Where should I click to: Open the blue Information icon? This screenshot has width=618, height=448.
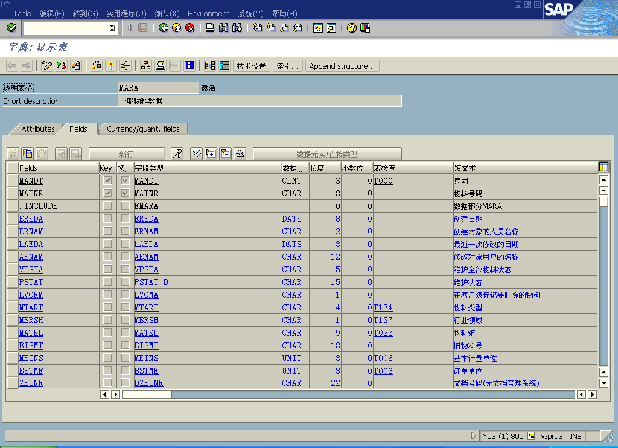189,65
